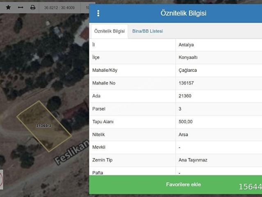262x197 pixels.
Task: Click the Çağlarca Mahalle/Köy value
Action: click(188, 70)
